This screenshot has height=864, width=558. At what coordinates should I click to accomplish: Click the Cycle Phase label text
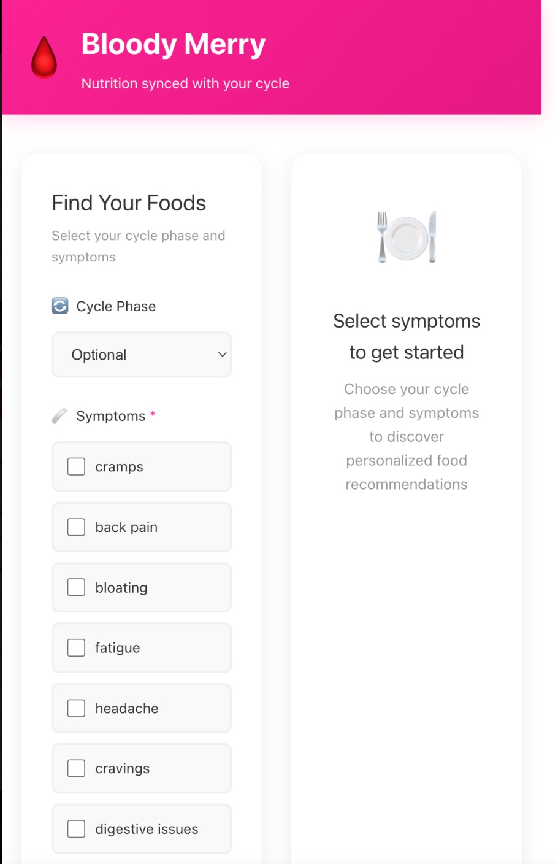pyautogui.click(x=116, y=306)
